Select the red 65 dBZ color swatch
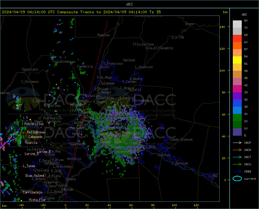259x209 pixels. pos(237,39)
